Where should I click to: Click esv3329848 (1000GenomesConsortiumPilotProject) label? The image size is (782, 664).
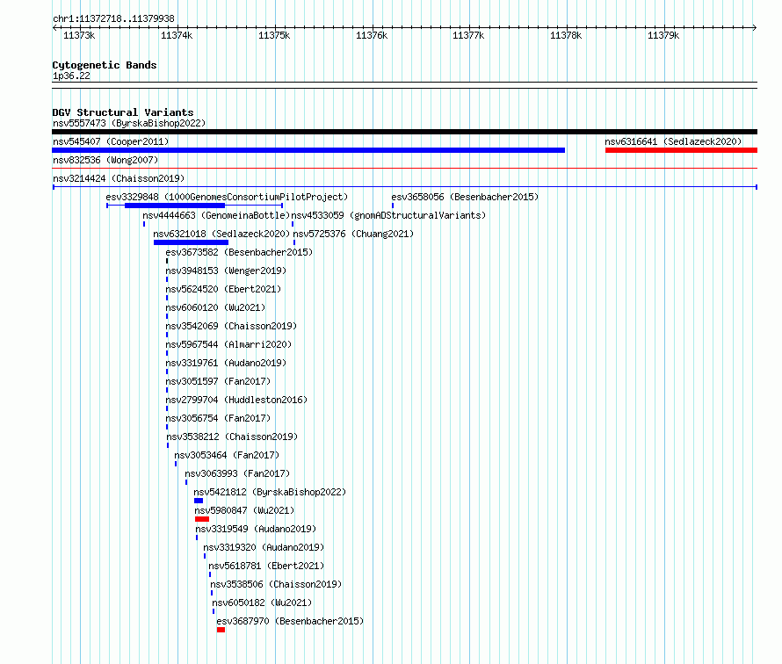tap(227, 197)
